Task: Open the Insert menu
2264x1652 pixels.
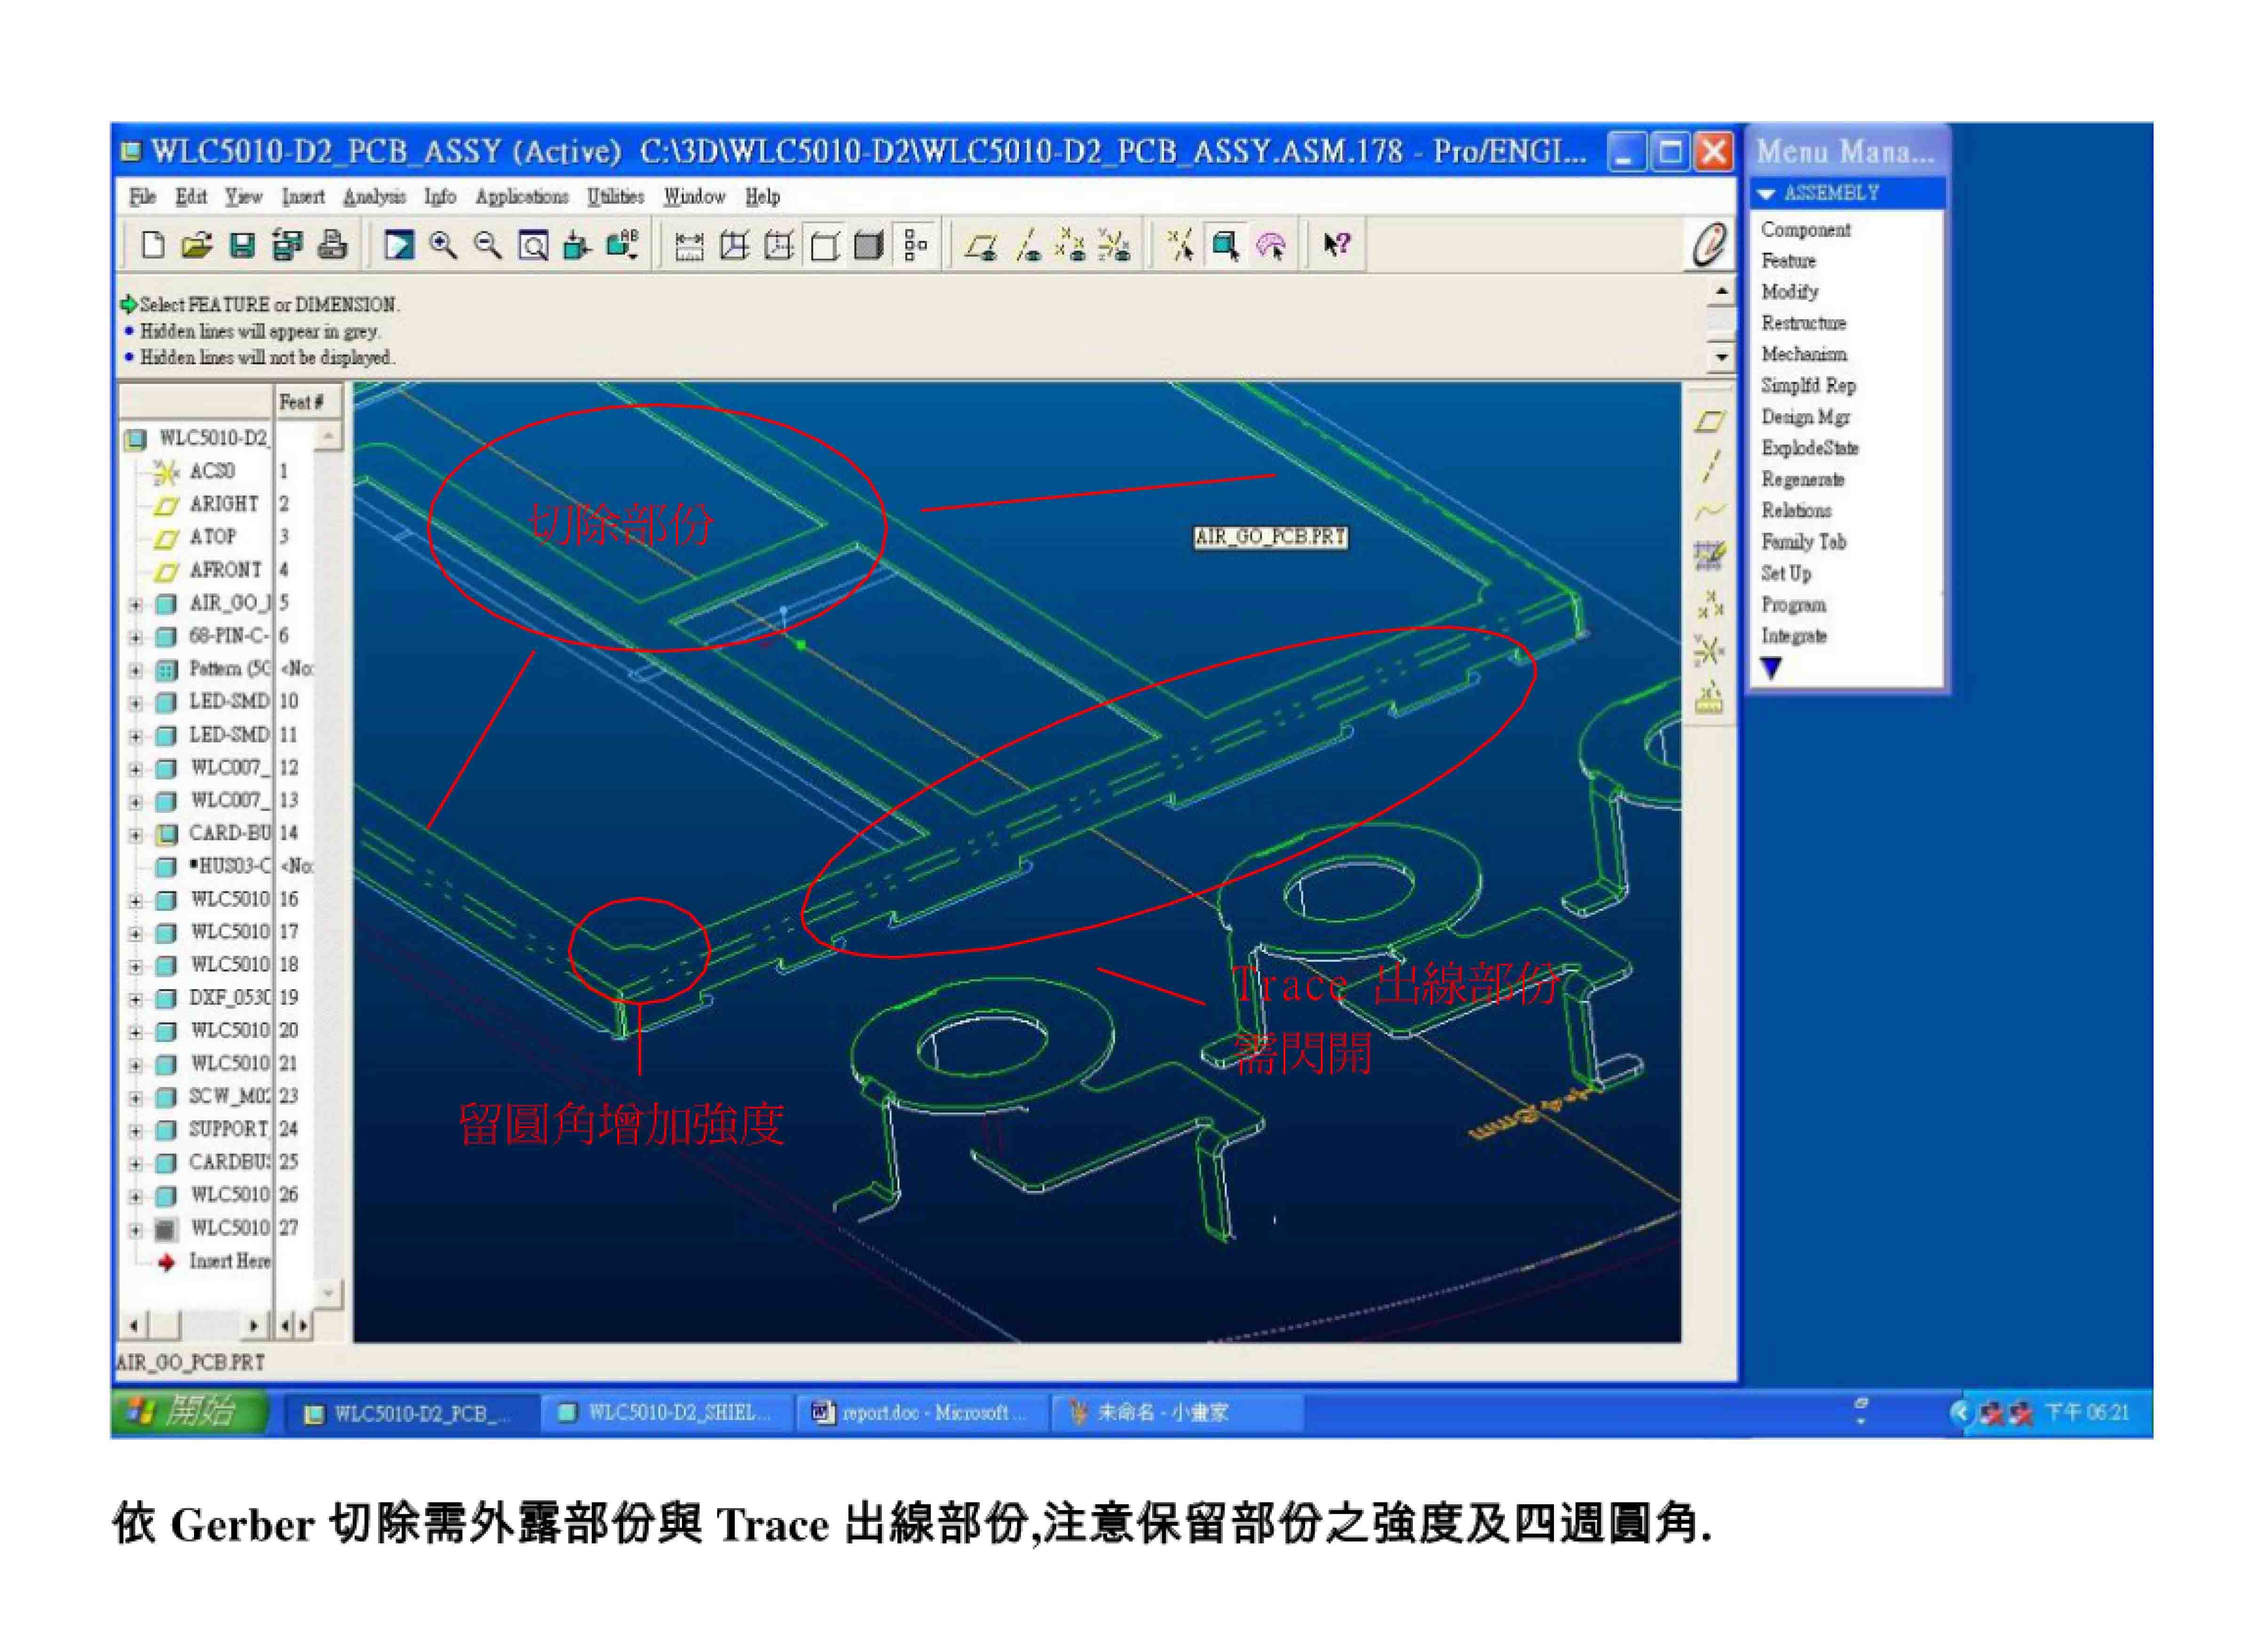Action: pyautogui.click(x=303, y=196)
